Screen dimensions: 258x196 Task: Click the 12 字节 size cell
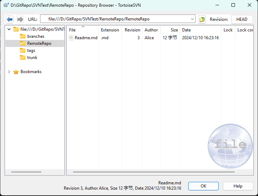tap(170, 38)
